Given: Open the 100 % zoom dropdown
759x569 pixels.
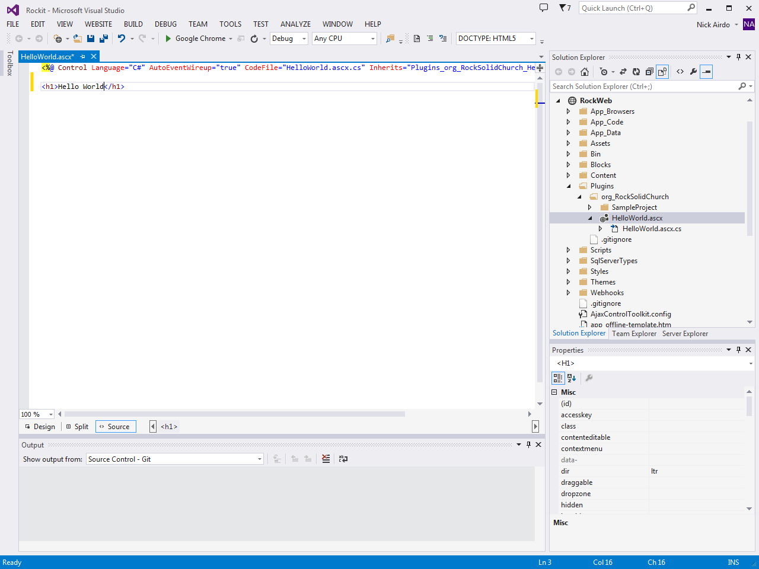Looking at the screenshot, I should pos(37,414).
